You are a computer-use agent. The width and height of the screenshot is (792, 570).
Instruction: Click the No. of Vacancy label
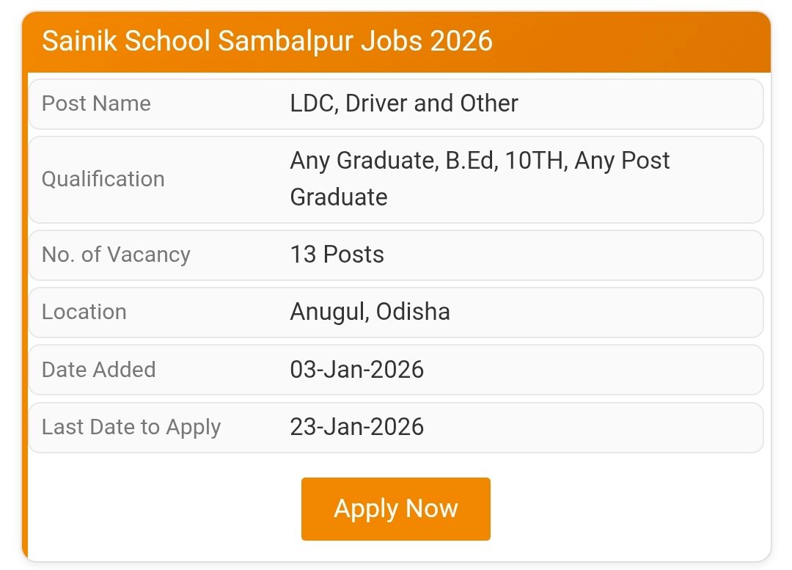coord(116,255)
